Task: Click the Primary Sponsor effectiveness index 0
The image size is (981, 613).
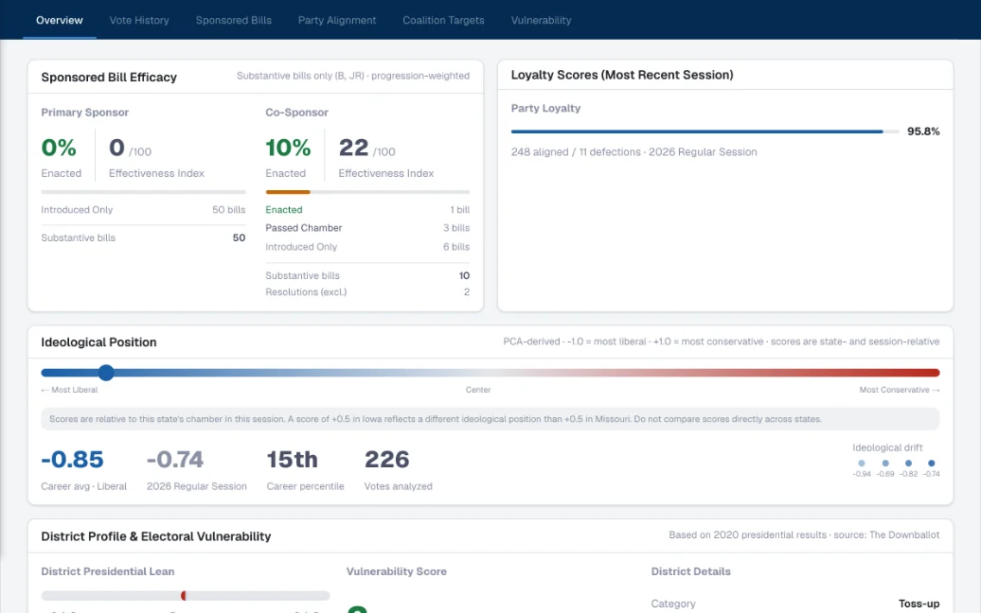Action: (x=117, y=148)
